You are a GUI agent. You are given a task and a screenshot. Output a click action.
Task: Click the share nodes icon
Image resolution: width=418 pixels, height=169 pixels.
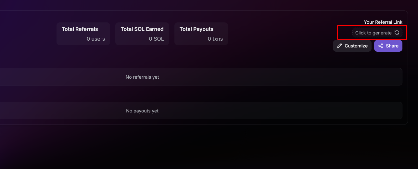tap(381, 46)
